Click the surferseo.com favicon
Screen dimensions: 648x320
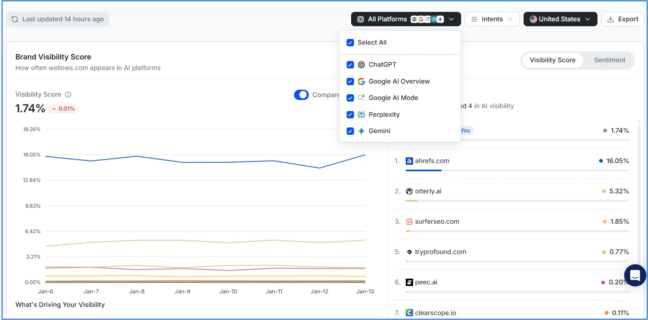[x=409, y=222]
